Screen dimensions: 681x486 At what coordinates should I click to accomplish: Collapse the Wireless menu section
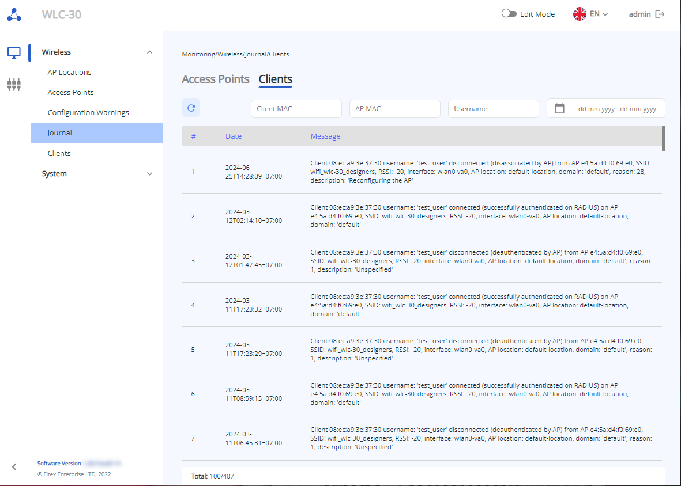(x=150, y=52)
